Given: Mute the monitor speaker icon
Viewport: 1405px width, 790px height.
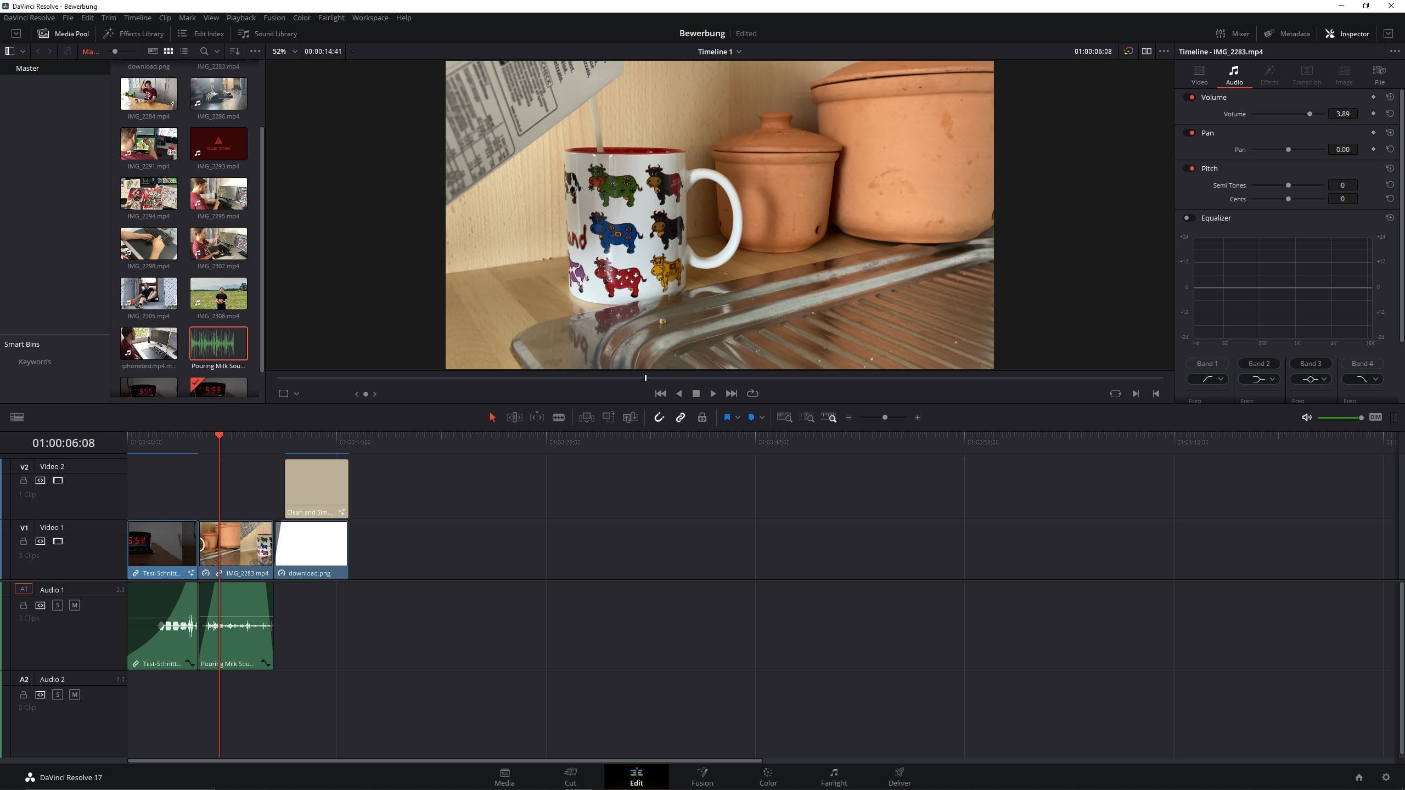Looking at the screenshot, I should (1307, 417).
